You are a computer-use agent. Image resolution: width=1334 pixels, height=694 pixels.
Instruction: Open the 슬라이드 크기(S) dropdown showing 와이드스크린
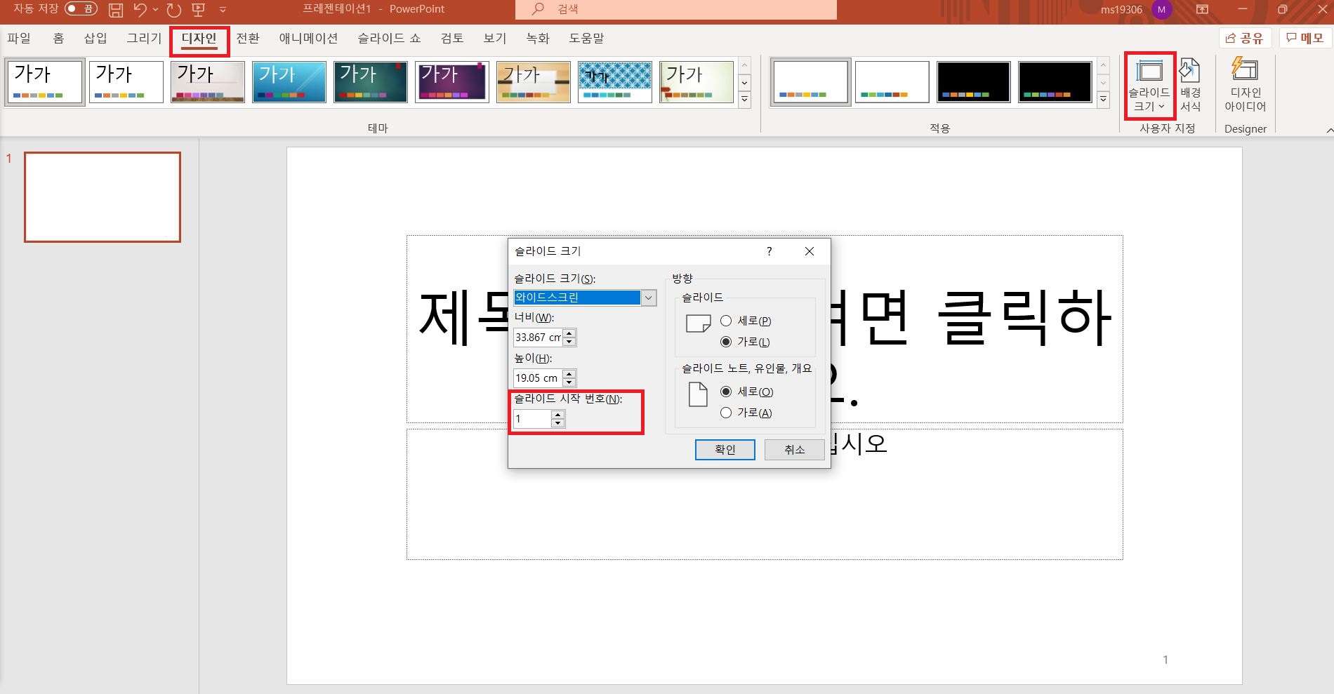647,298
